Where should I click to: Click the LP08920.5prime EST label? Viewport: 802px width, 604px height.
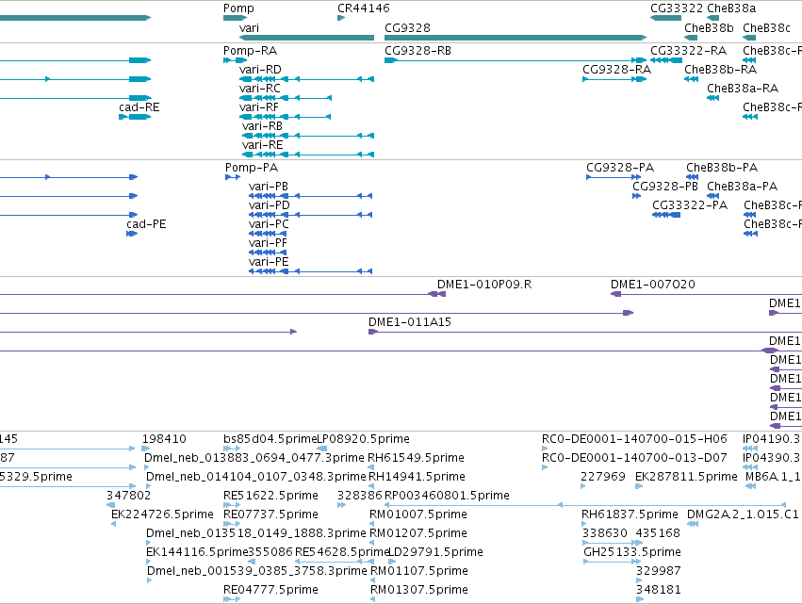[x=364, y=439]
